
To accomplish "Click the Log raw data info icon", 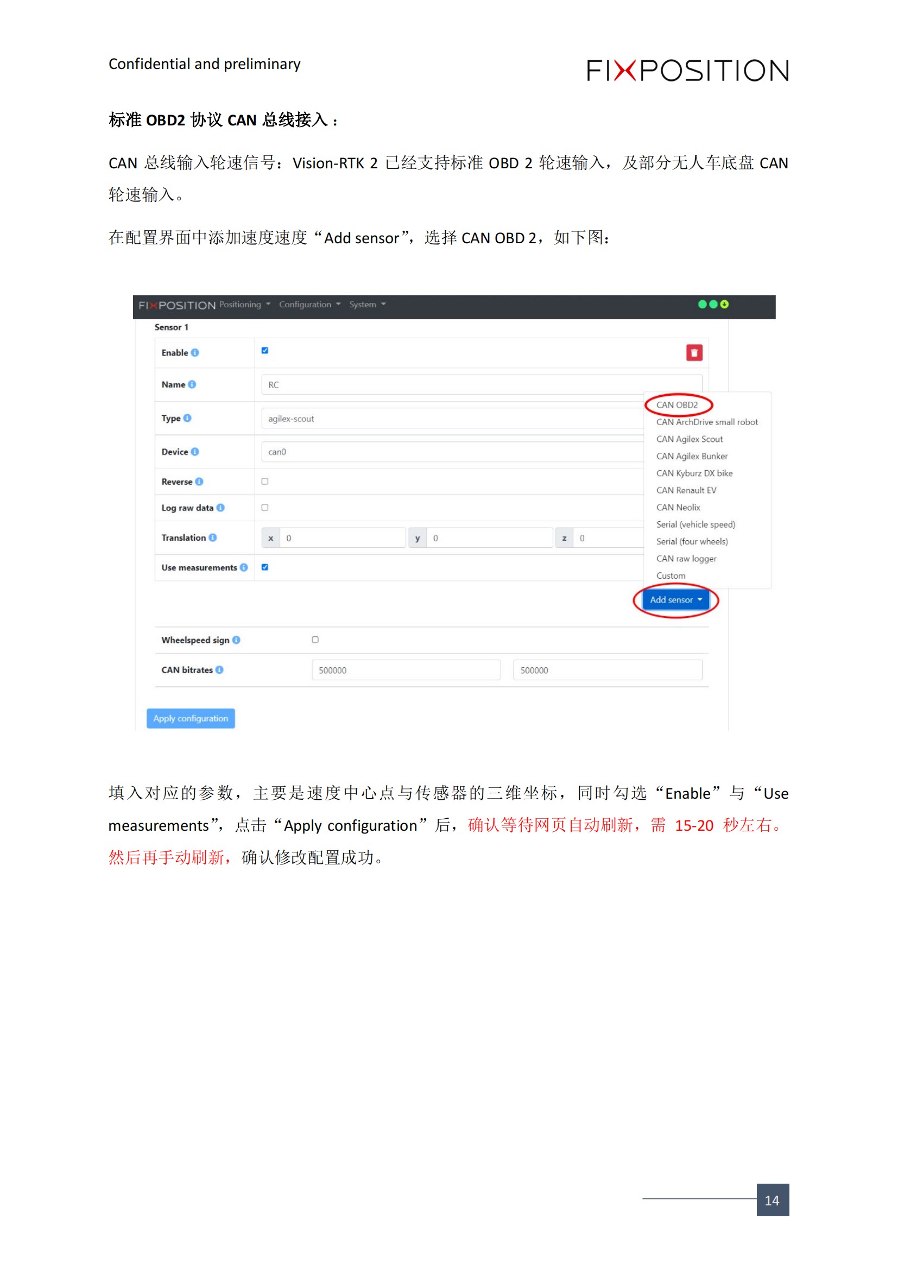I will (221, 507).
